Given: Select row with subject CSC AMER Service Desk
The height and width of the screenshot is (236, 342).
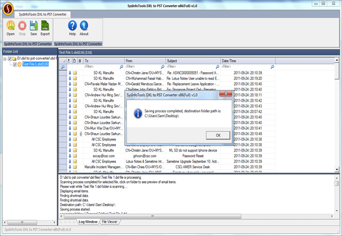Looking at the screenshot, I should click(x=167, y=167).
